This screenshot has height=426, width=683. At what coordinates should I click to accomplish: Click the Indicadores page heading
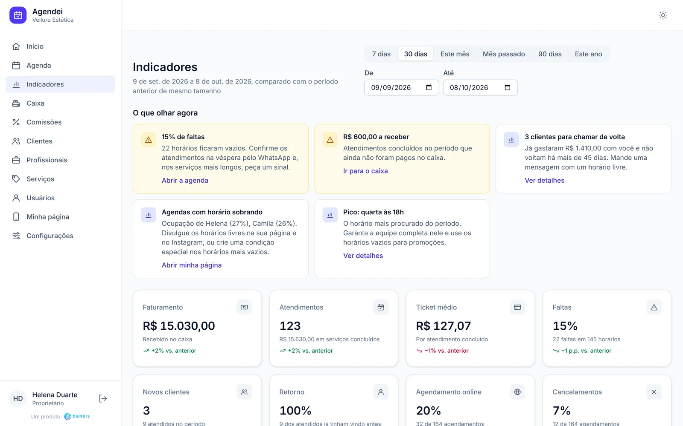click(165, 67)
